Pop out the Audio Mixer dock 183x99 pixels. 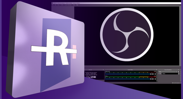(157, 70)
